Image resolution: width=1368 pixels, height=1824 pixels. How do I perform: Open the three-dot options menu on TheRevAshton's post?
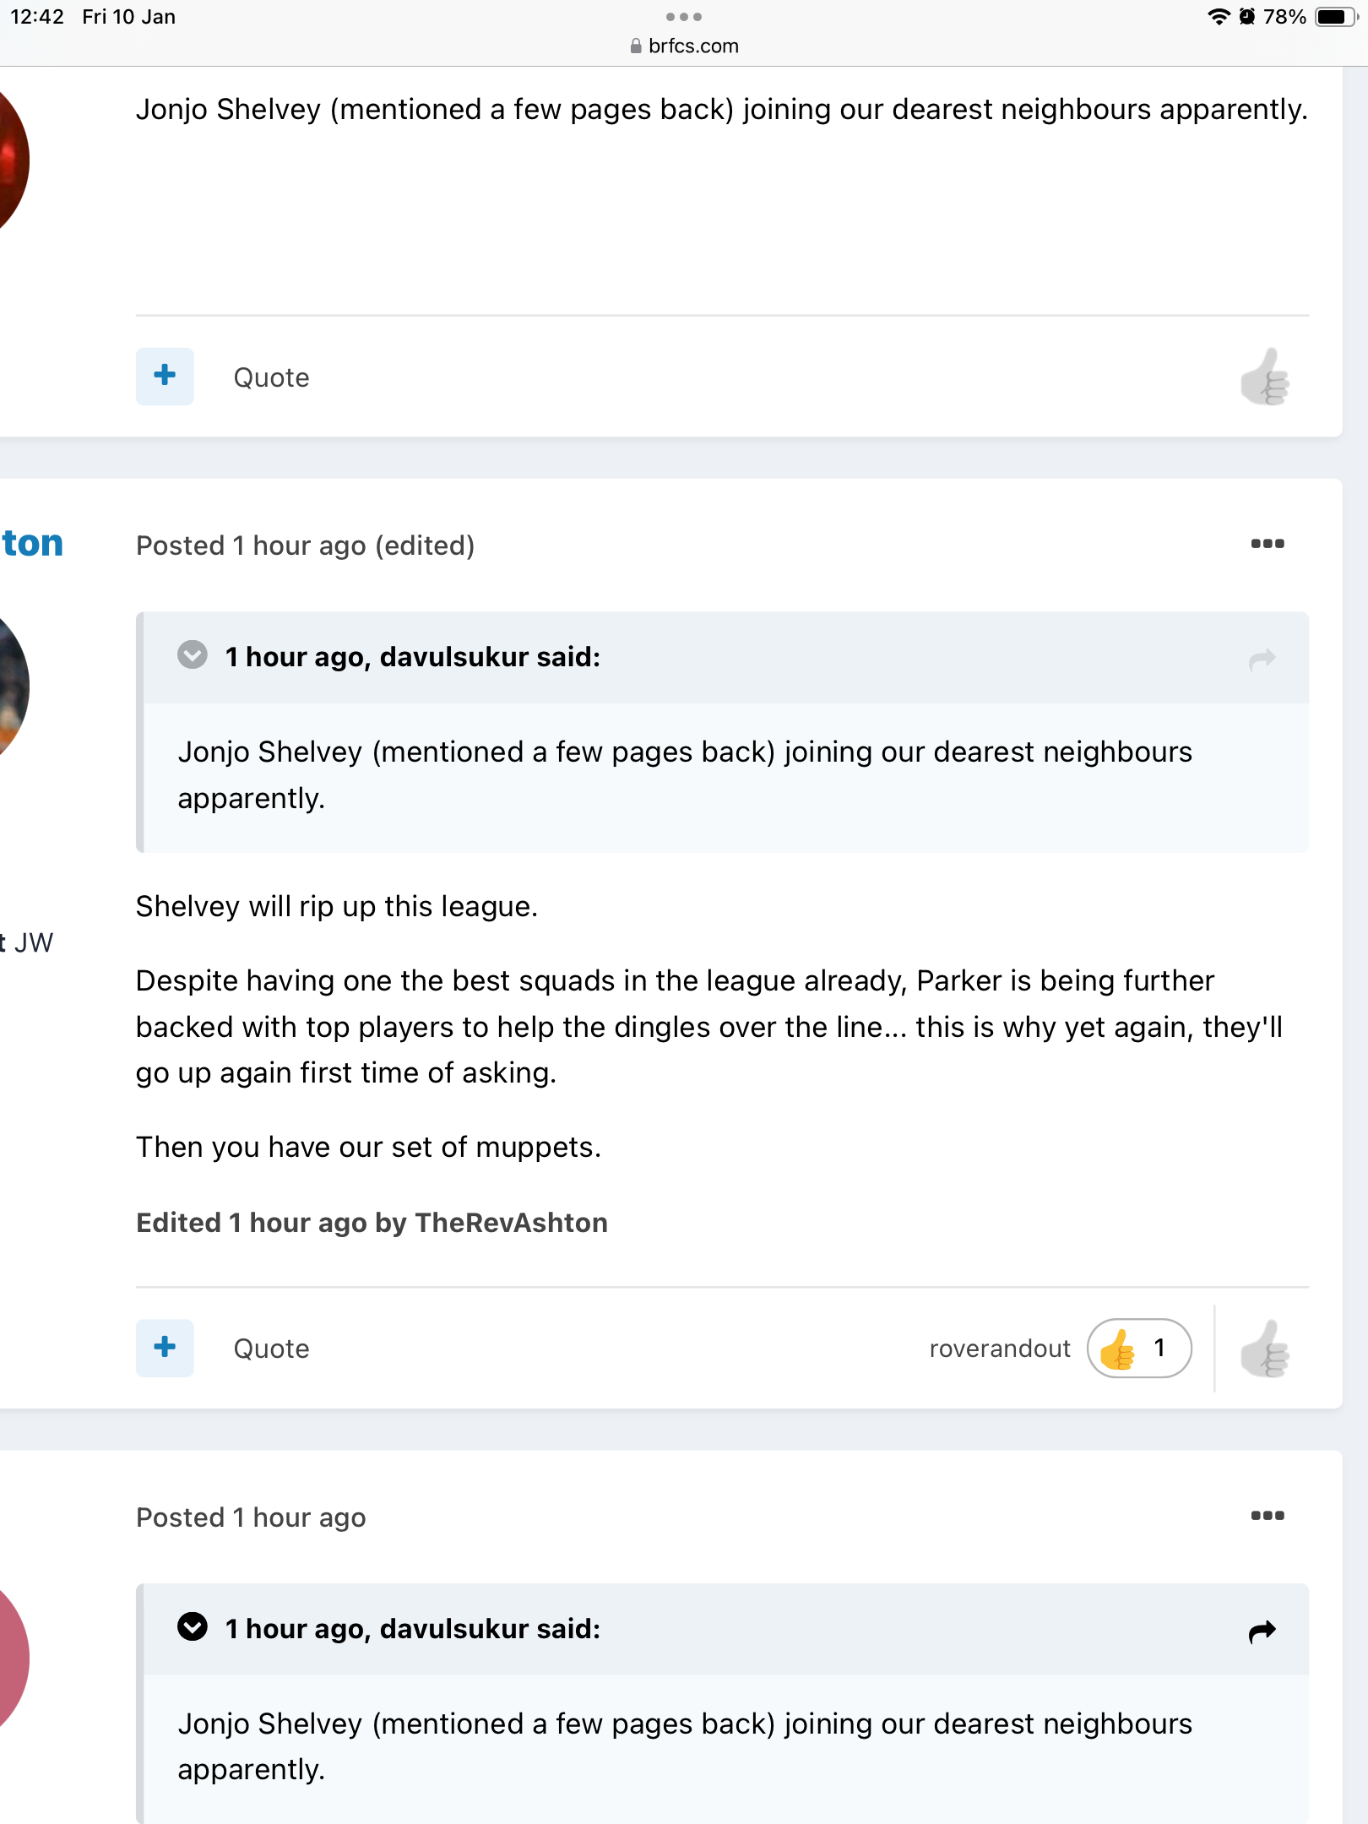1267,544
